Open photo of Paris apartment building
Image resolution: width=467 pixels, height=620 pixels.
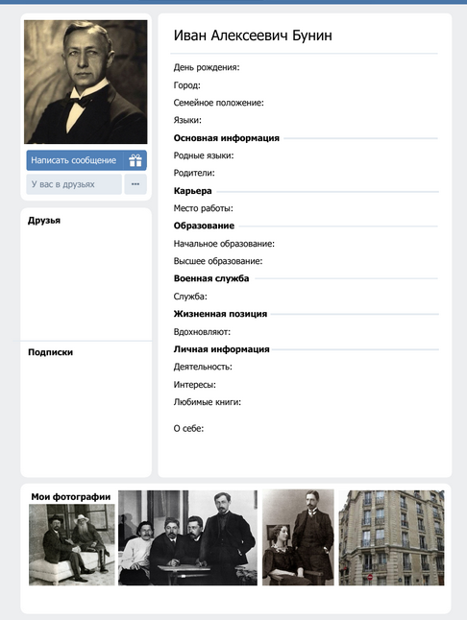(x=391, y=537)
